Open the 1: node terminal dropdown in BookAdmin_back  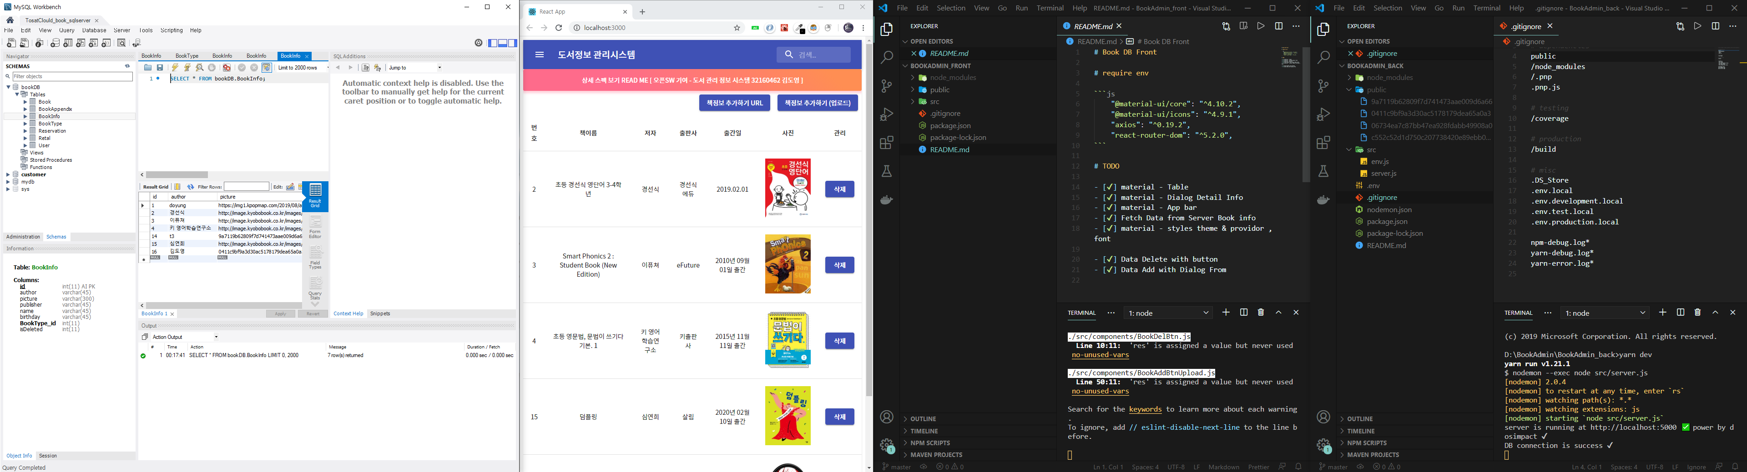click(x=1605, y=313)
